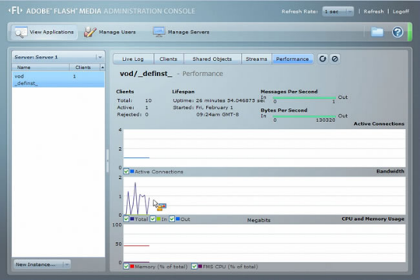Click the View Applications magnifier icon

[21, 32]
